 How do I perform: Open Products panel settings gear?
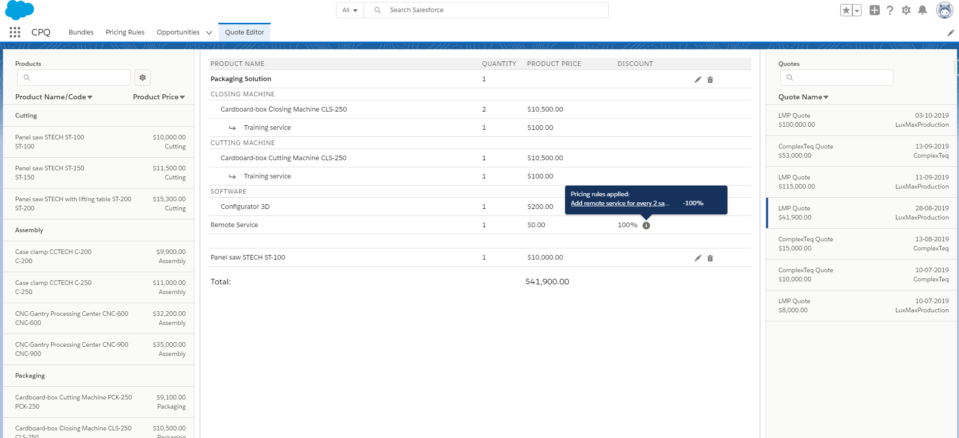pyautogui.click(x=143, y=78)
